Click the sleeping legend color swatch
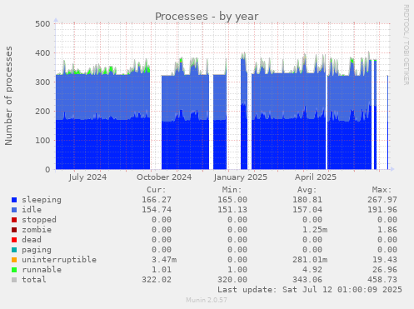Viewport: 414px width, 309px height. (x=14, y=200)
